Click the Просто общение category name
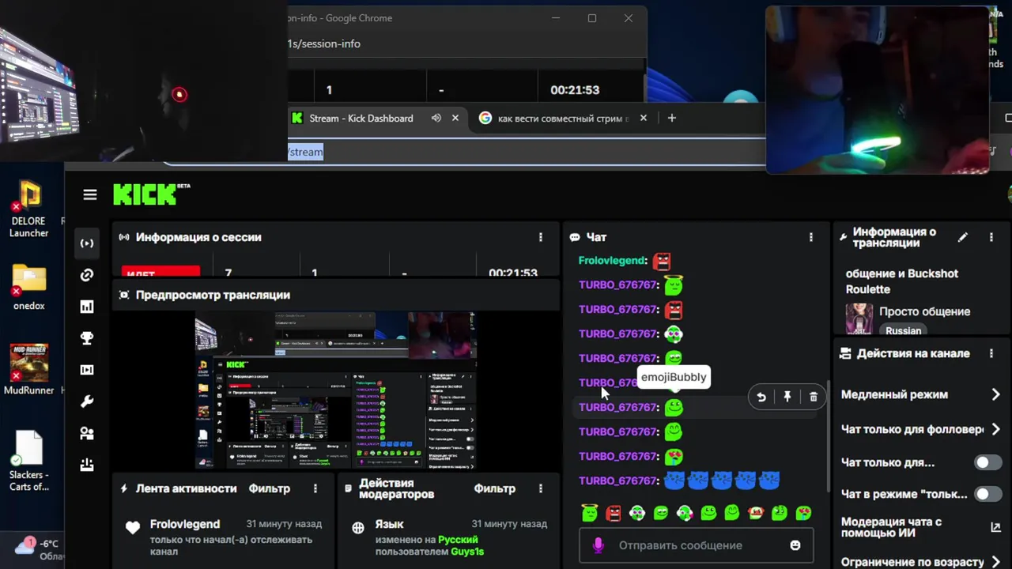Screen dimensions: 1012x569 pyautogui.click(x=924, y=311)
